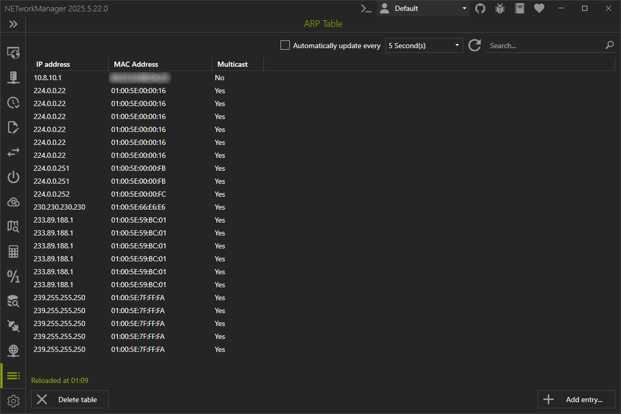This screenshot has width=621, height=414.
Task: Open the power icon in sidebar
Action: [13, 178]
